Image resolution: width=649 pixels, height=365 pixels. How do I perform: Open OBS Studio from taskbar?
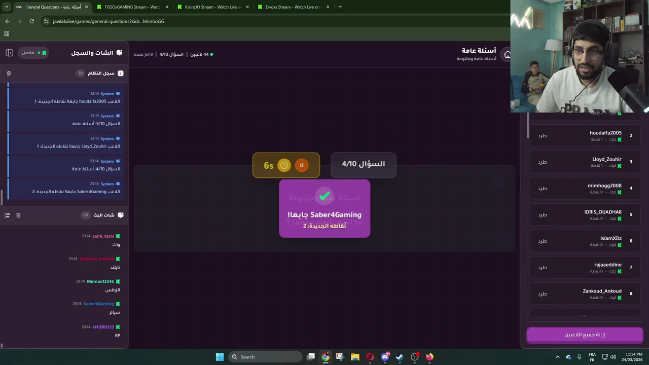point(415,357)
